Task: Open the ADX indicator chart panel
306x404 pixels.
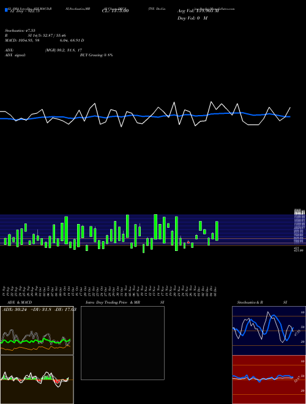Action: [x=37, y=331]
